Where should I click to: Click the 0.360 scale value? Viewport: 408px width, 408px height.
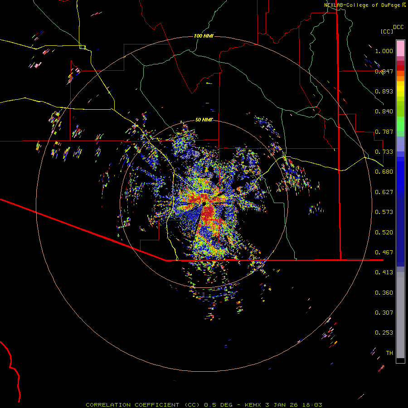click(384, 293)
